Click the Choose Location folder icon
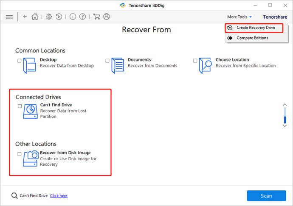The width and height of the screenshot is (293, 206). click(206, 66)
